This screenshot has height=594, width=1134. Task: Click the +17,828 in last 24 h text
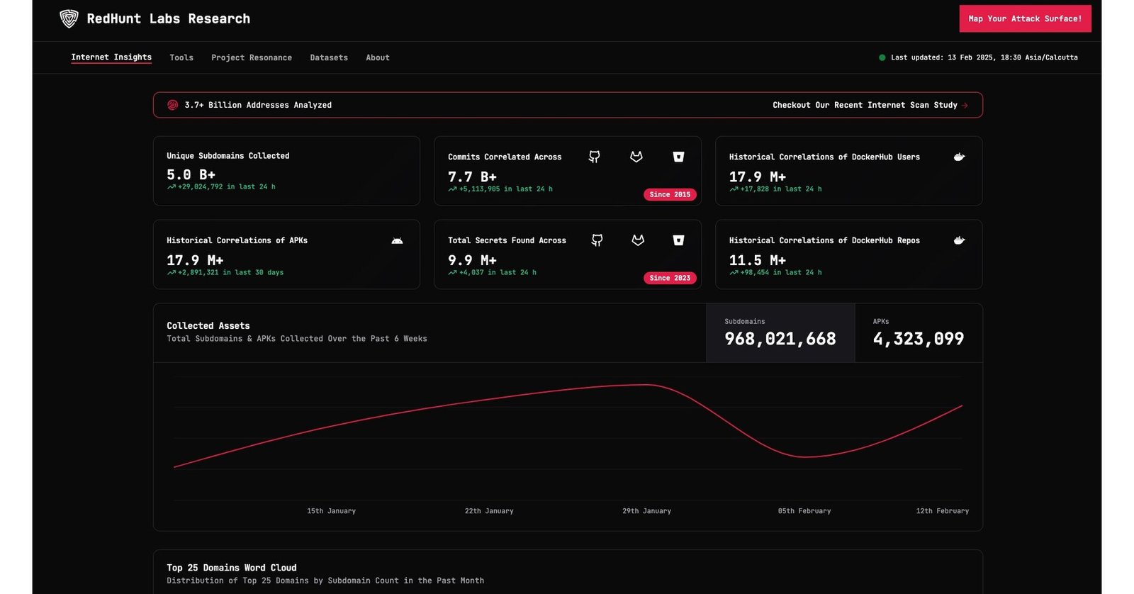click(x=781, y=189)
